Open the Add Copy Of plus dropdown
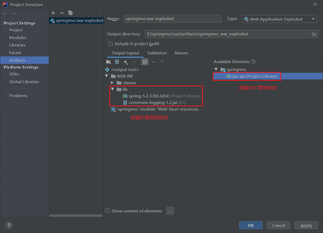Image resolution: width=323 pixels, height=233 pixels. (x=126, y=62)
